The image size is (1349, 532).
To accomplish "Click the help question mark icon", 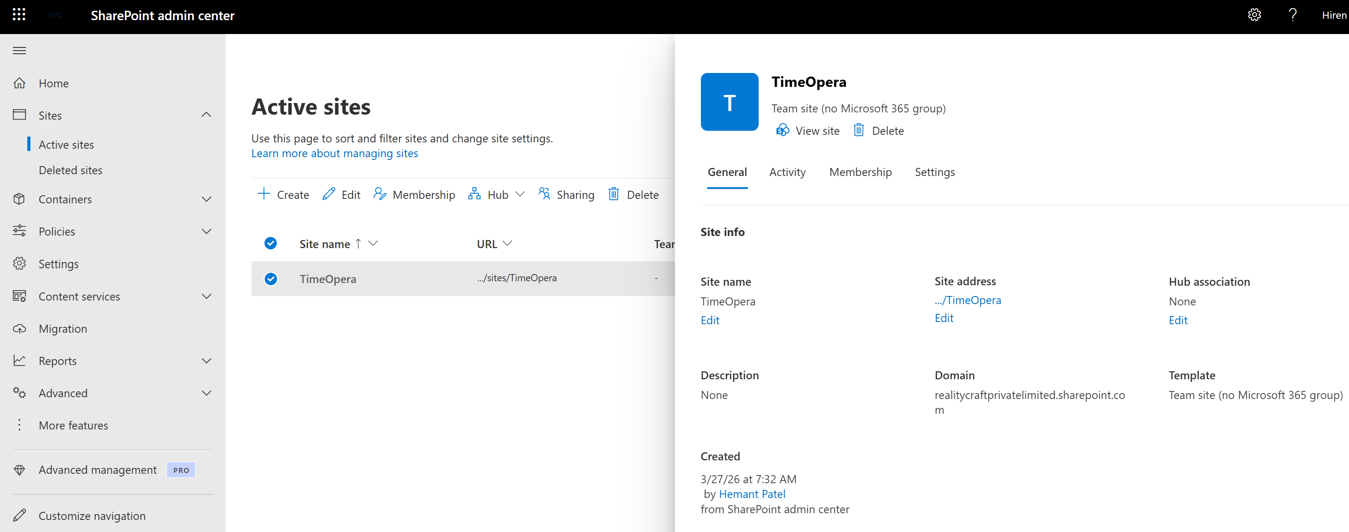I will (x=1293, y=15).
